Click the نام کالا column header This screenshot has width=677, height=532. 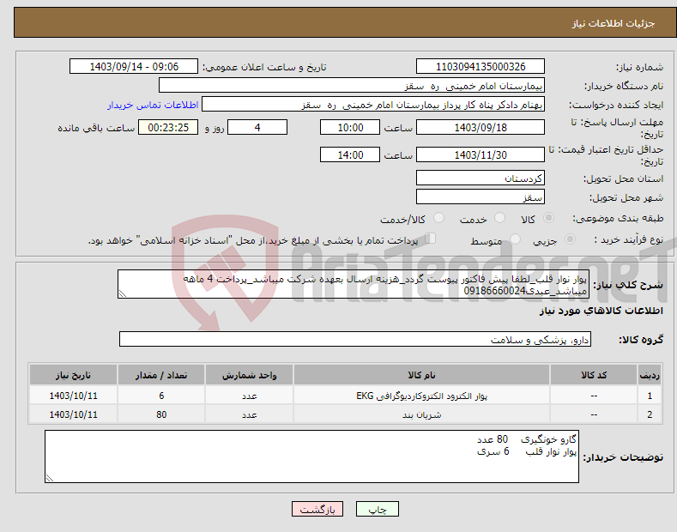coord(421,375)
